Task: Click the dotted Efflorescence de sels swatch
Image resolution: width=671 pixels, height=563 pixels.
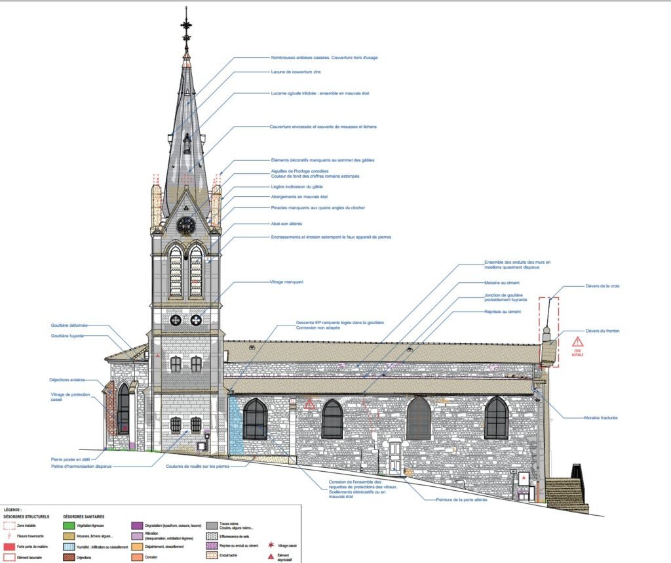Action: [212, 536]
